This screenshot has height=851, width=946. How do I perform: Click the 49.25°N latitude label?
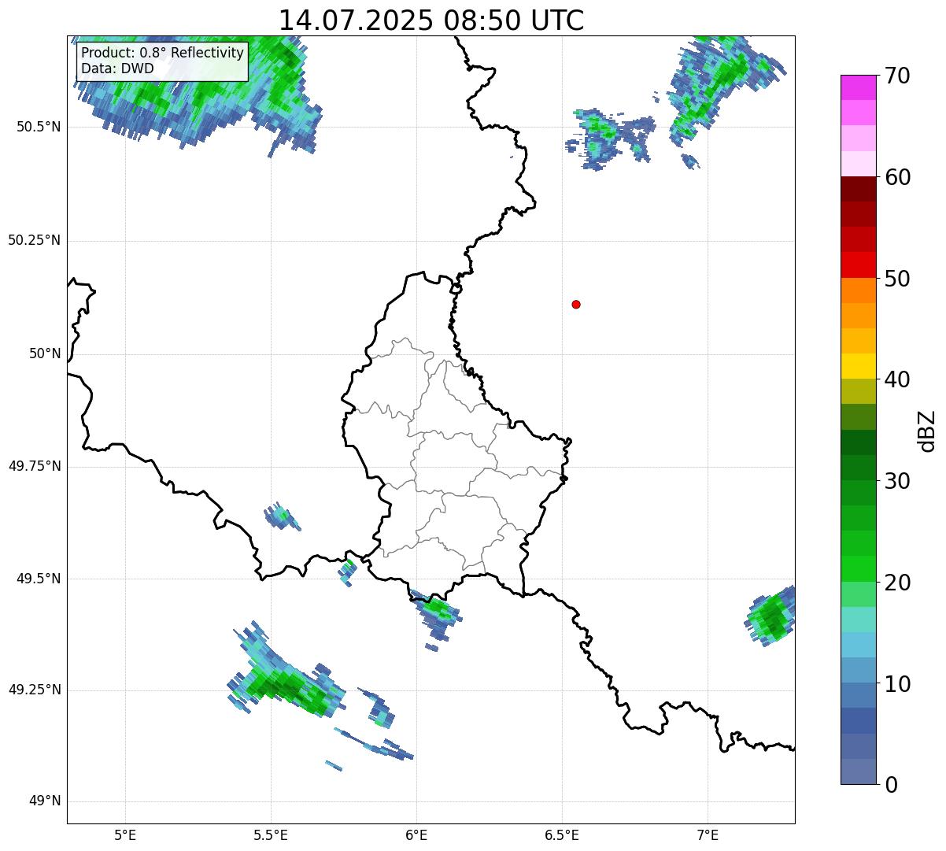tap(35, 690)
